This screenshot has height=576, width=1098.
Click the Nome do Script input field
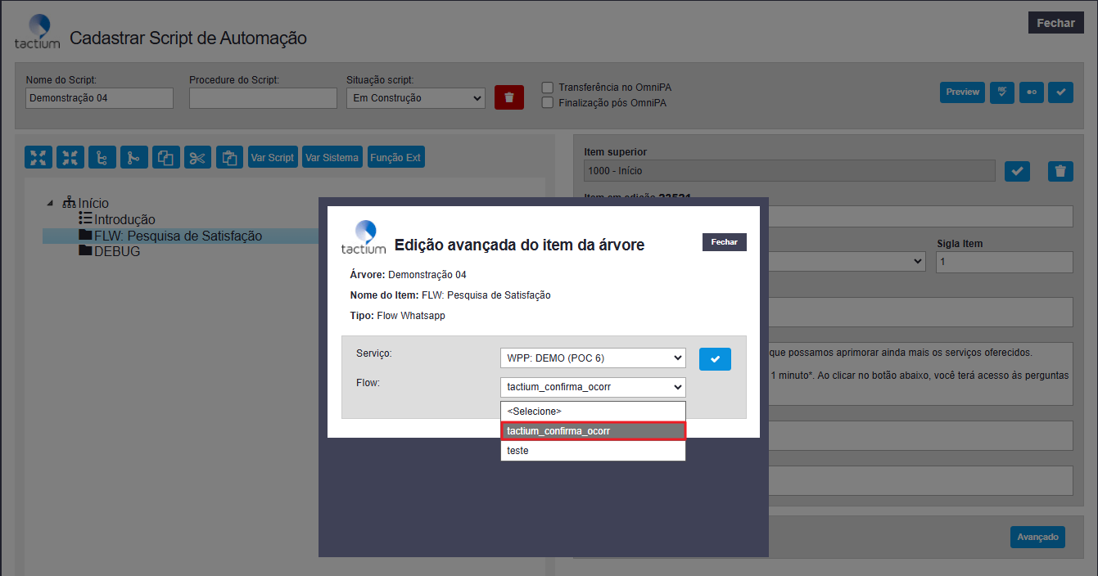pos(99,98)
